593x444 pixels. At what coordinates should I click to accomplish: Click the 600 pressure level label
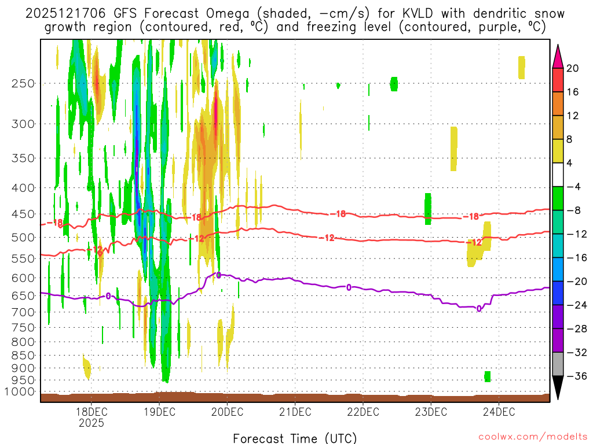[23, 278]
